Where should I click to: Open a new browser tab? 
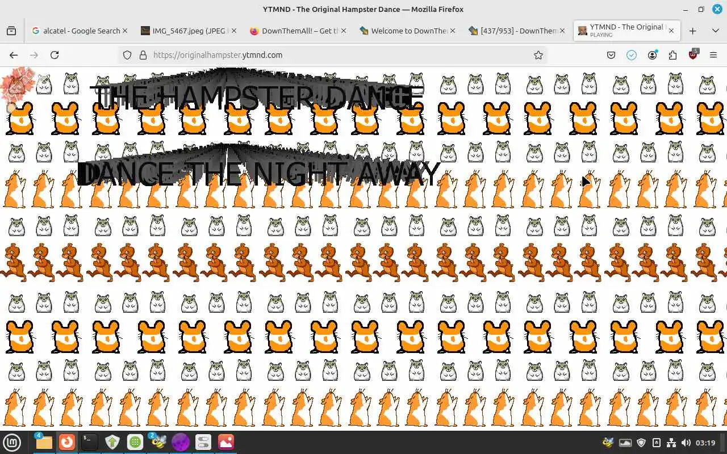coord(692,31)
